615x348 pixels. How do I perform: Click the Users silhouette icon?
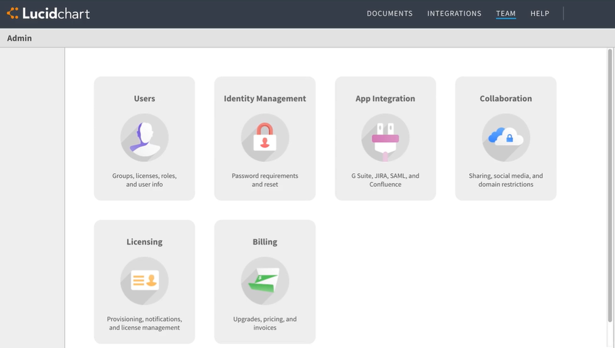pos(145,138)
